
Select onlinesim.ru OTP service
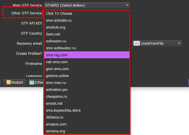(87, 41)
